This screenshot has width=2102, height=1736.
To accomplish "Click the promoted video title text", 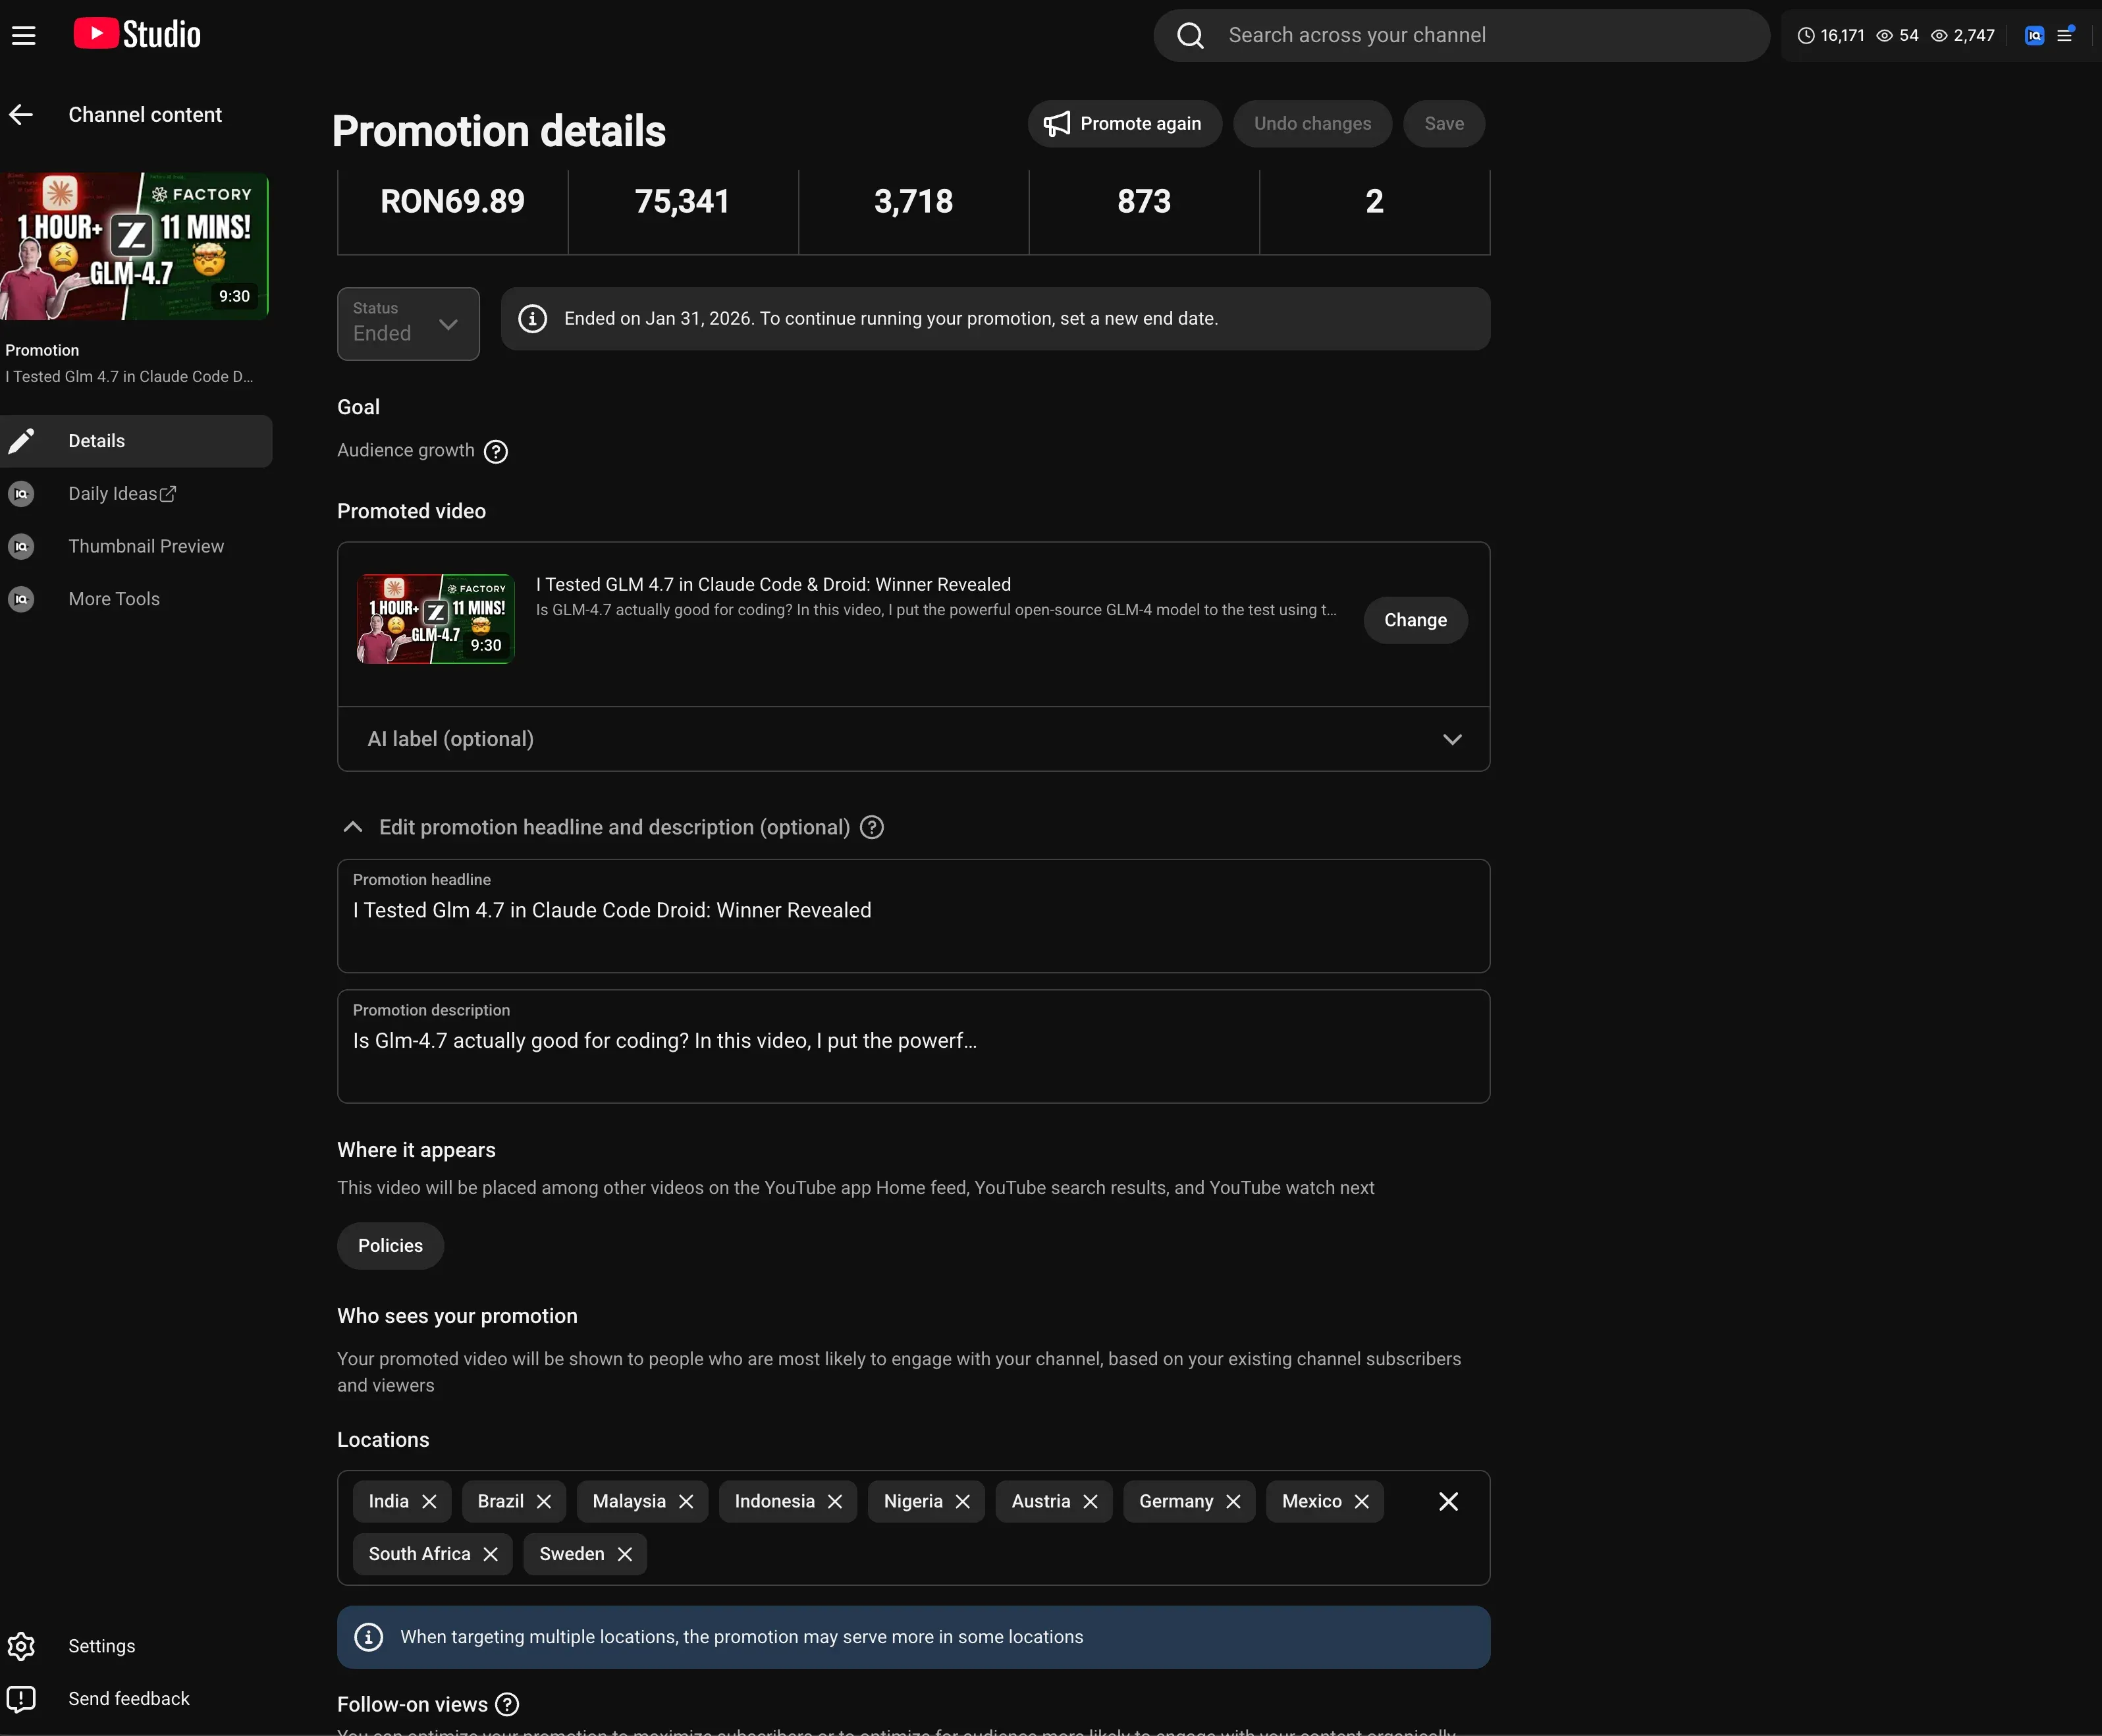I will (x=773, y=585).
